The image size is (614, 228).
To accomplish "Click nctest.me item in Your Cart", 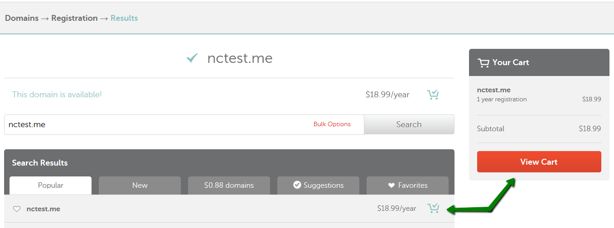I will (x=494, y=90).
